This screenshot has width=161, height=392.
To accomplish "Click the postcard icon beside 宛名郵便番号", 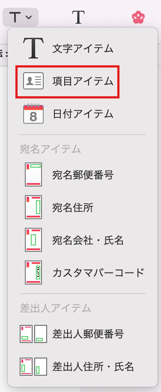I will click(33, 175).
